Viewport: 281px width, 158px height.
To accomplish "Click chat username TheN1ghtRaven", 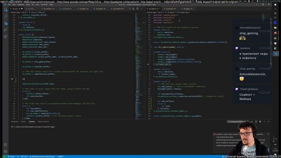I will [x=249, y=89].
